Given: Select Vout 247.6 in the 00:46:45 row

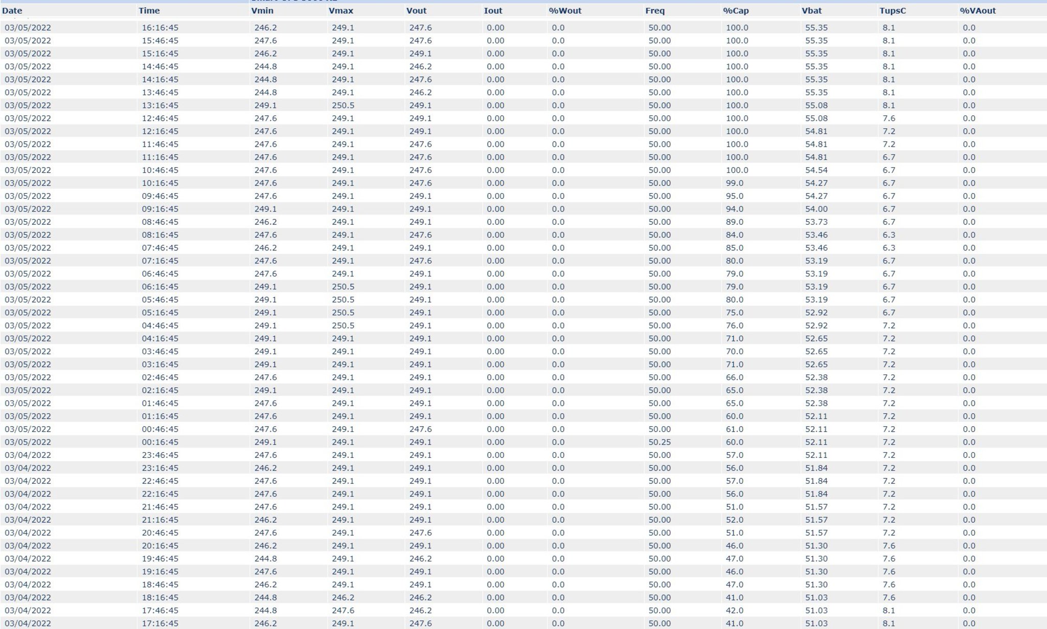Looking at the screenshot, I should (421, 429).
